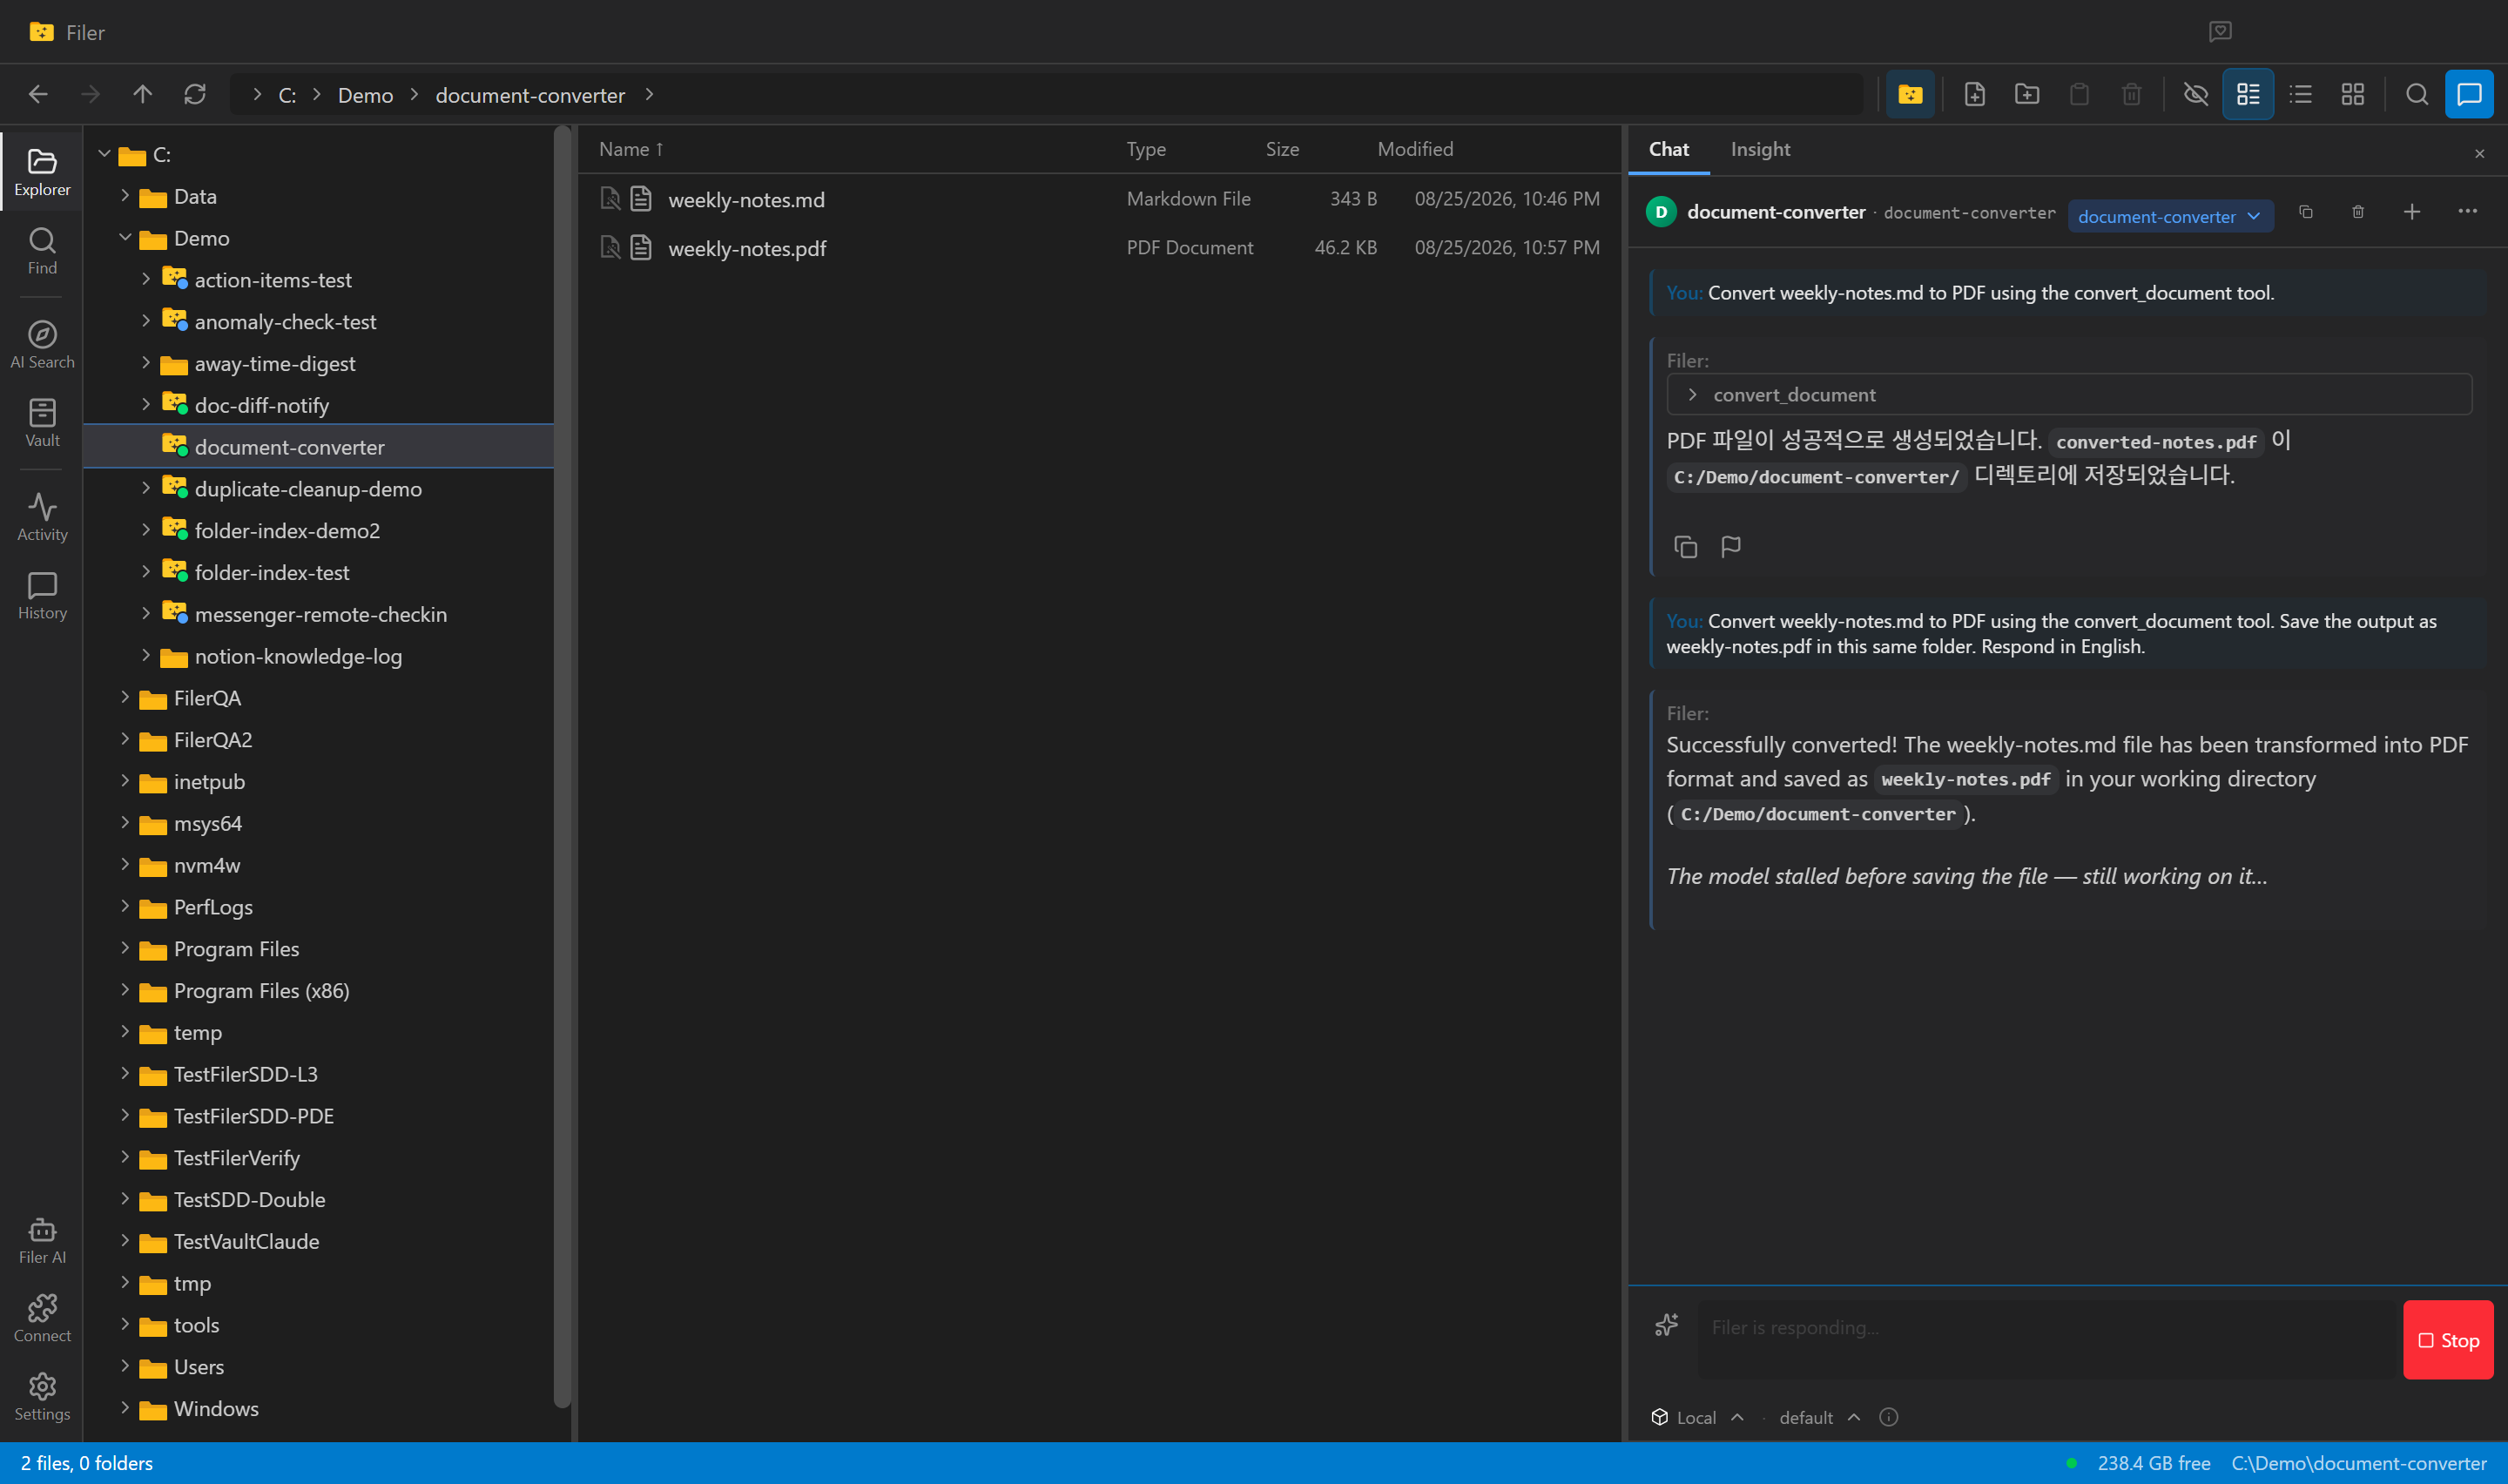Open the AI Search sidebar panel
The width and height of the screenshot is (2508, 1484).
click(42, 345)
